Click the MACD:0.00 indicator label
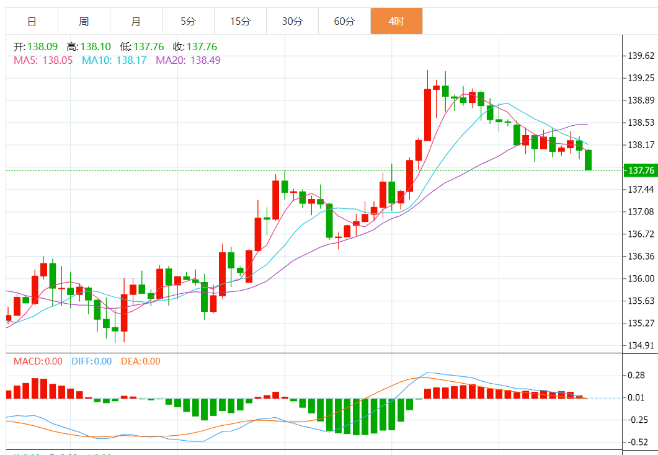Viewport: 658px width, 455px height. [x=38, y=361]
